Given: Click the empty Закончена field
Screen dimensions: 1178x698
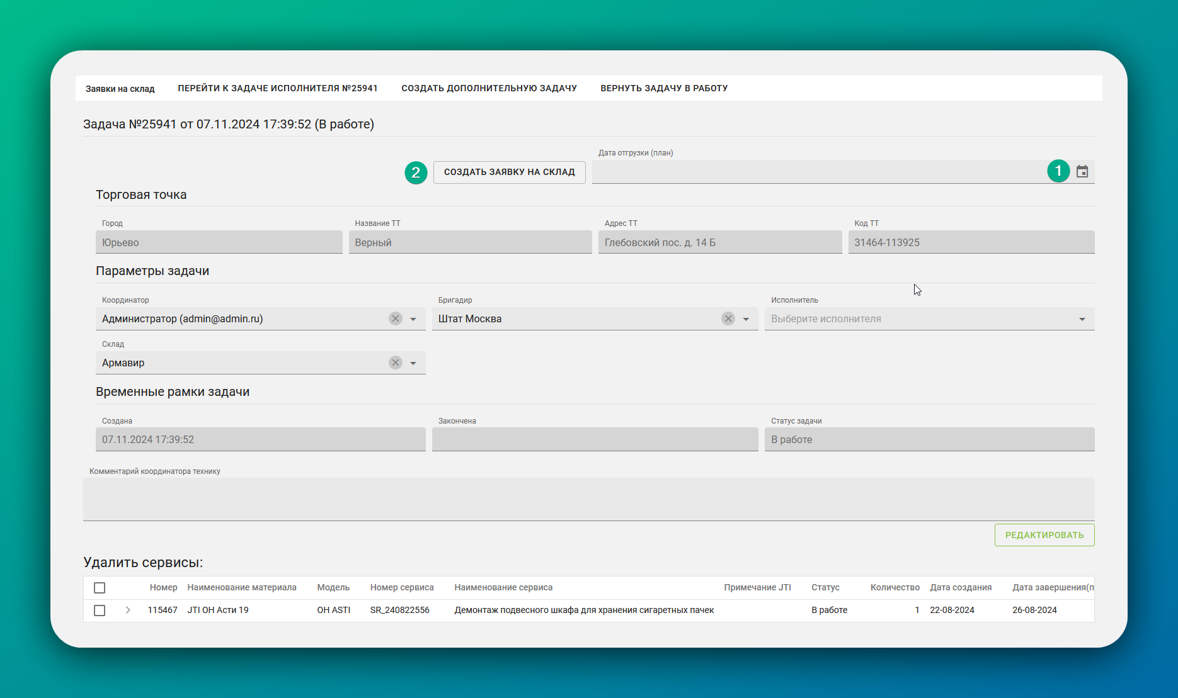Looking at the screenshot, I should click(595, 439).
